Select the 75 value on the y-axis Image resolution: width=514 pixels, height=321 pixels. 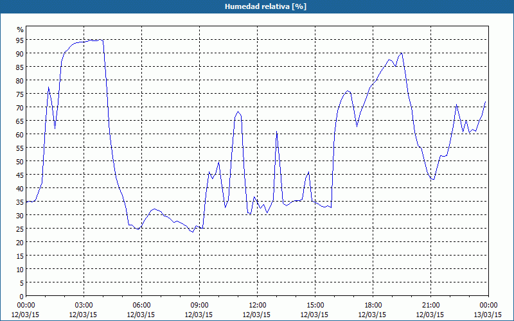[x=20, y=94]
